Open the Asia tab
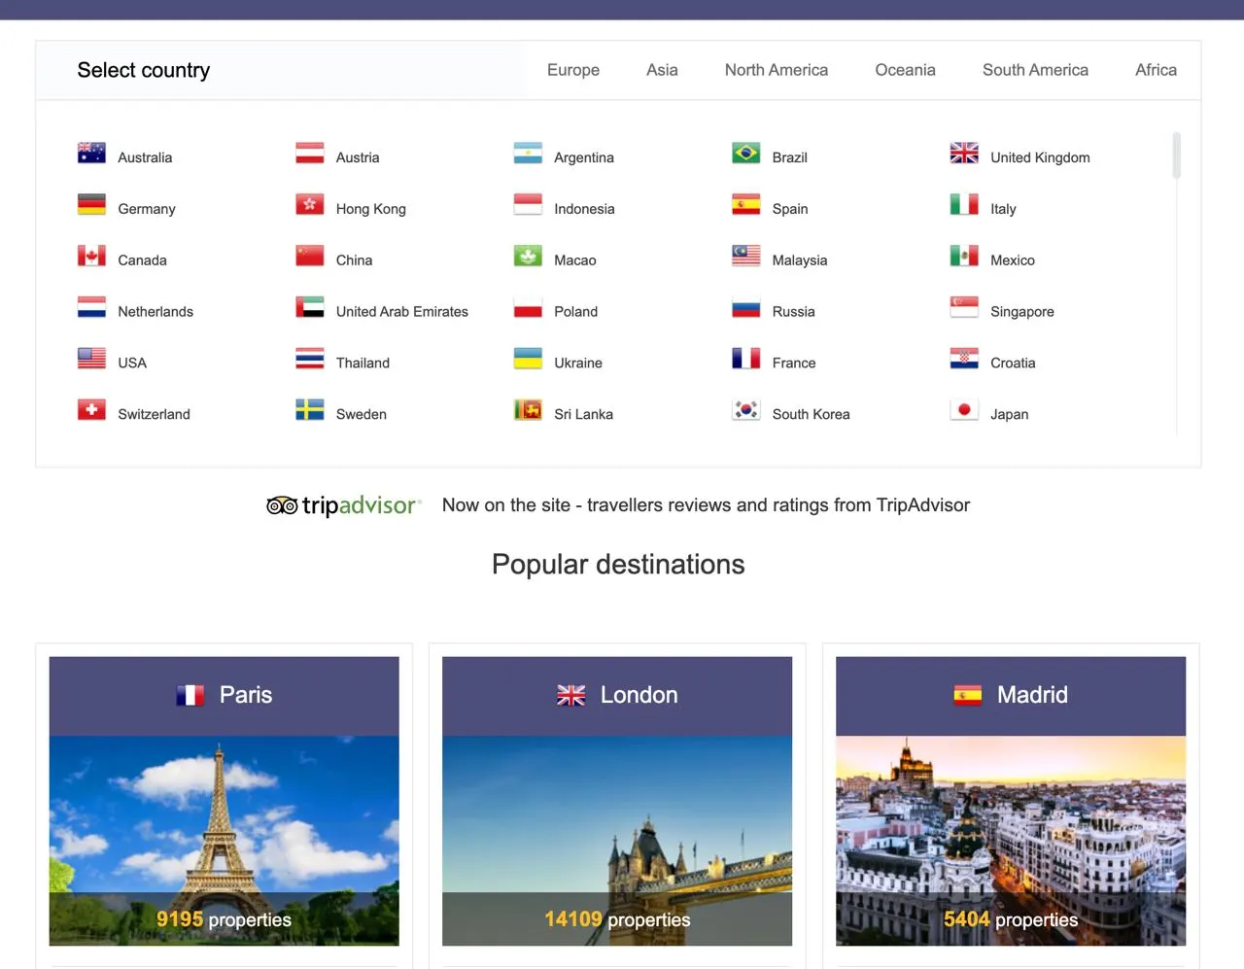1244x969 pixels. pyautogui.click(x=662, y=70)
